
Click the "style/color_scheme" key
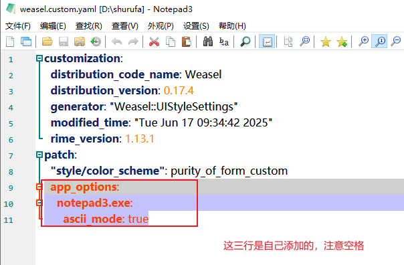108,171
